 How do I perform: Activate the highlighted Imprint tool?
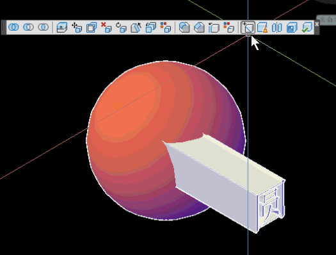pos(248,28)
